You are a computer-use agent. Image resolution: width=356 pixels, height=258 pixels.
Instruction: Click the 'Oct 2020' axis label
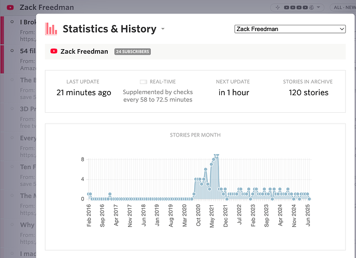click(198, 215)
